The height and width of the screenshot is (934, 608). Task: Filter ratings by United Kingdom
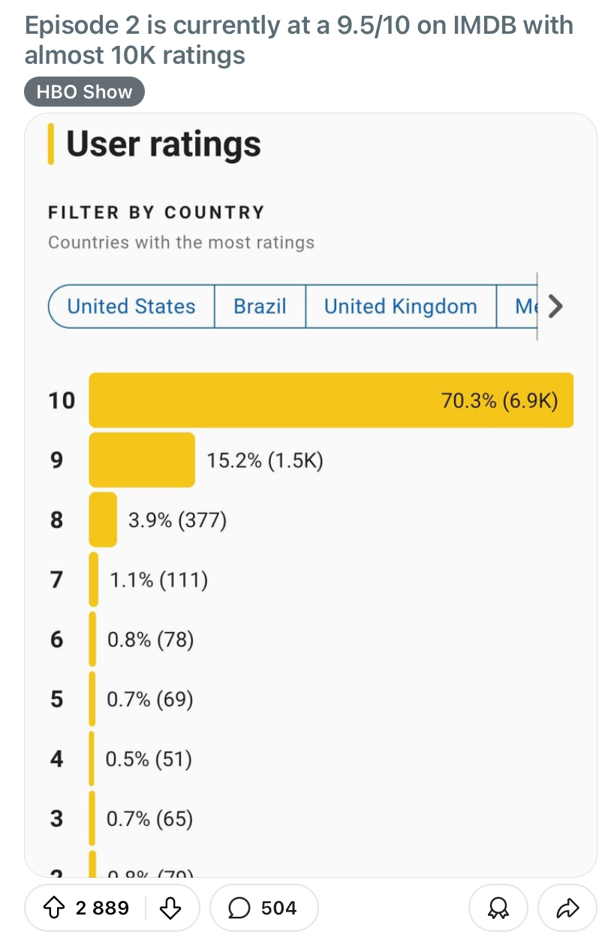(x=400, y=306)
